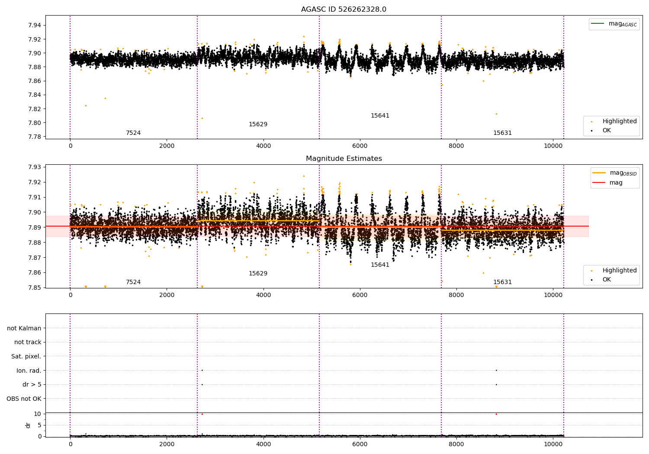Click the 'OBS not OK' axis label
Image resolution: width=649 pixels, height=454 pixels.
click(24, 399)
